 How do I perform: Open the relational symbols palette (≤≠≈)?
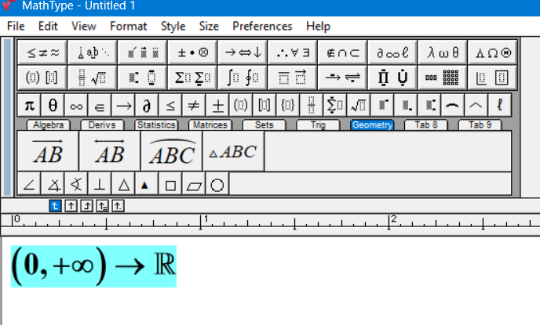42,52
